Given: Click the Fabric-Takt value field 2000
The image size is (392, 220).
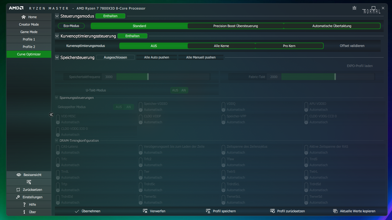Looking at the screenshot, I should (x=274, y=77).
